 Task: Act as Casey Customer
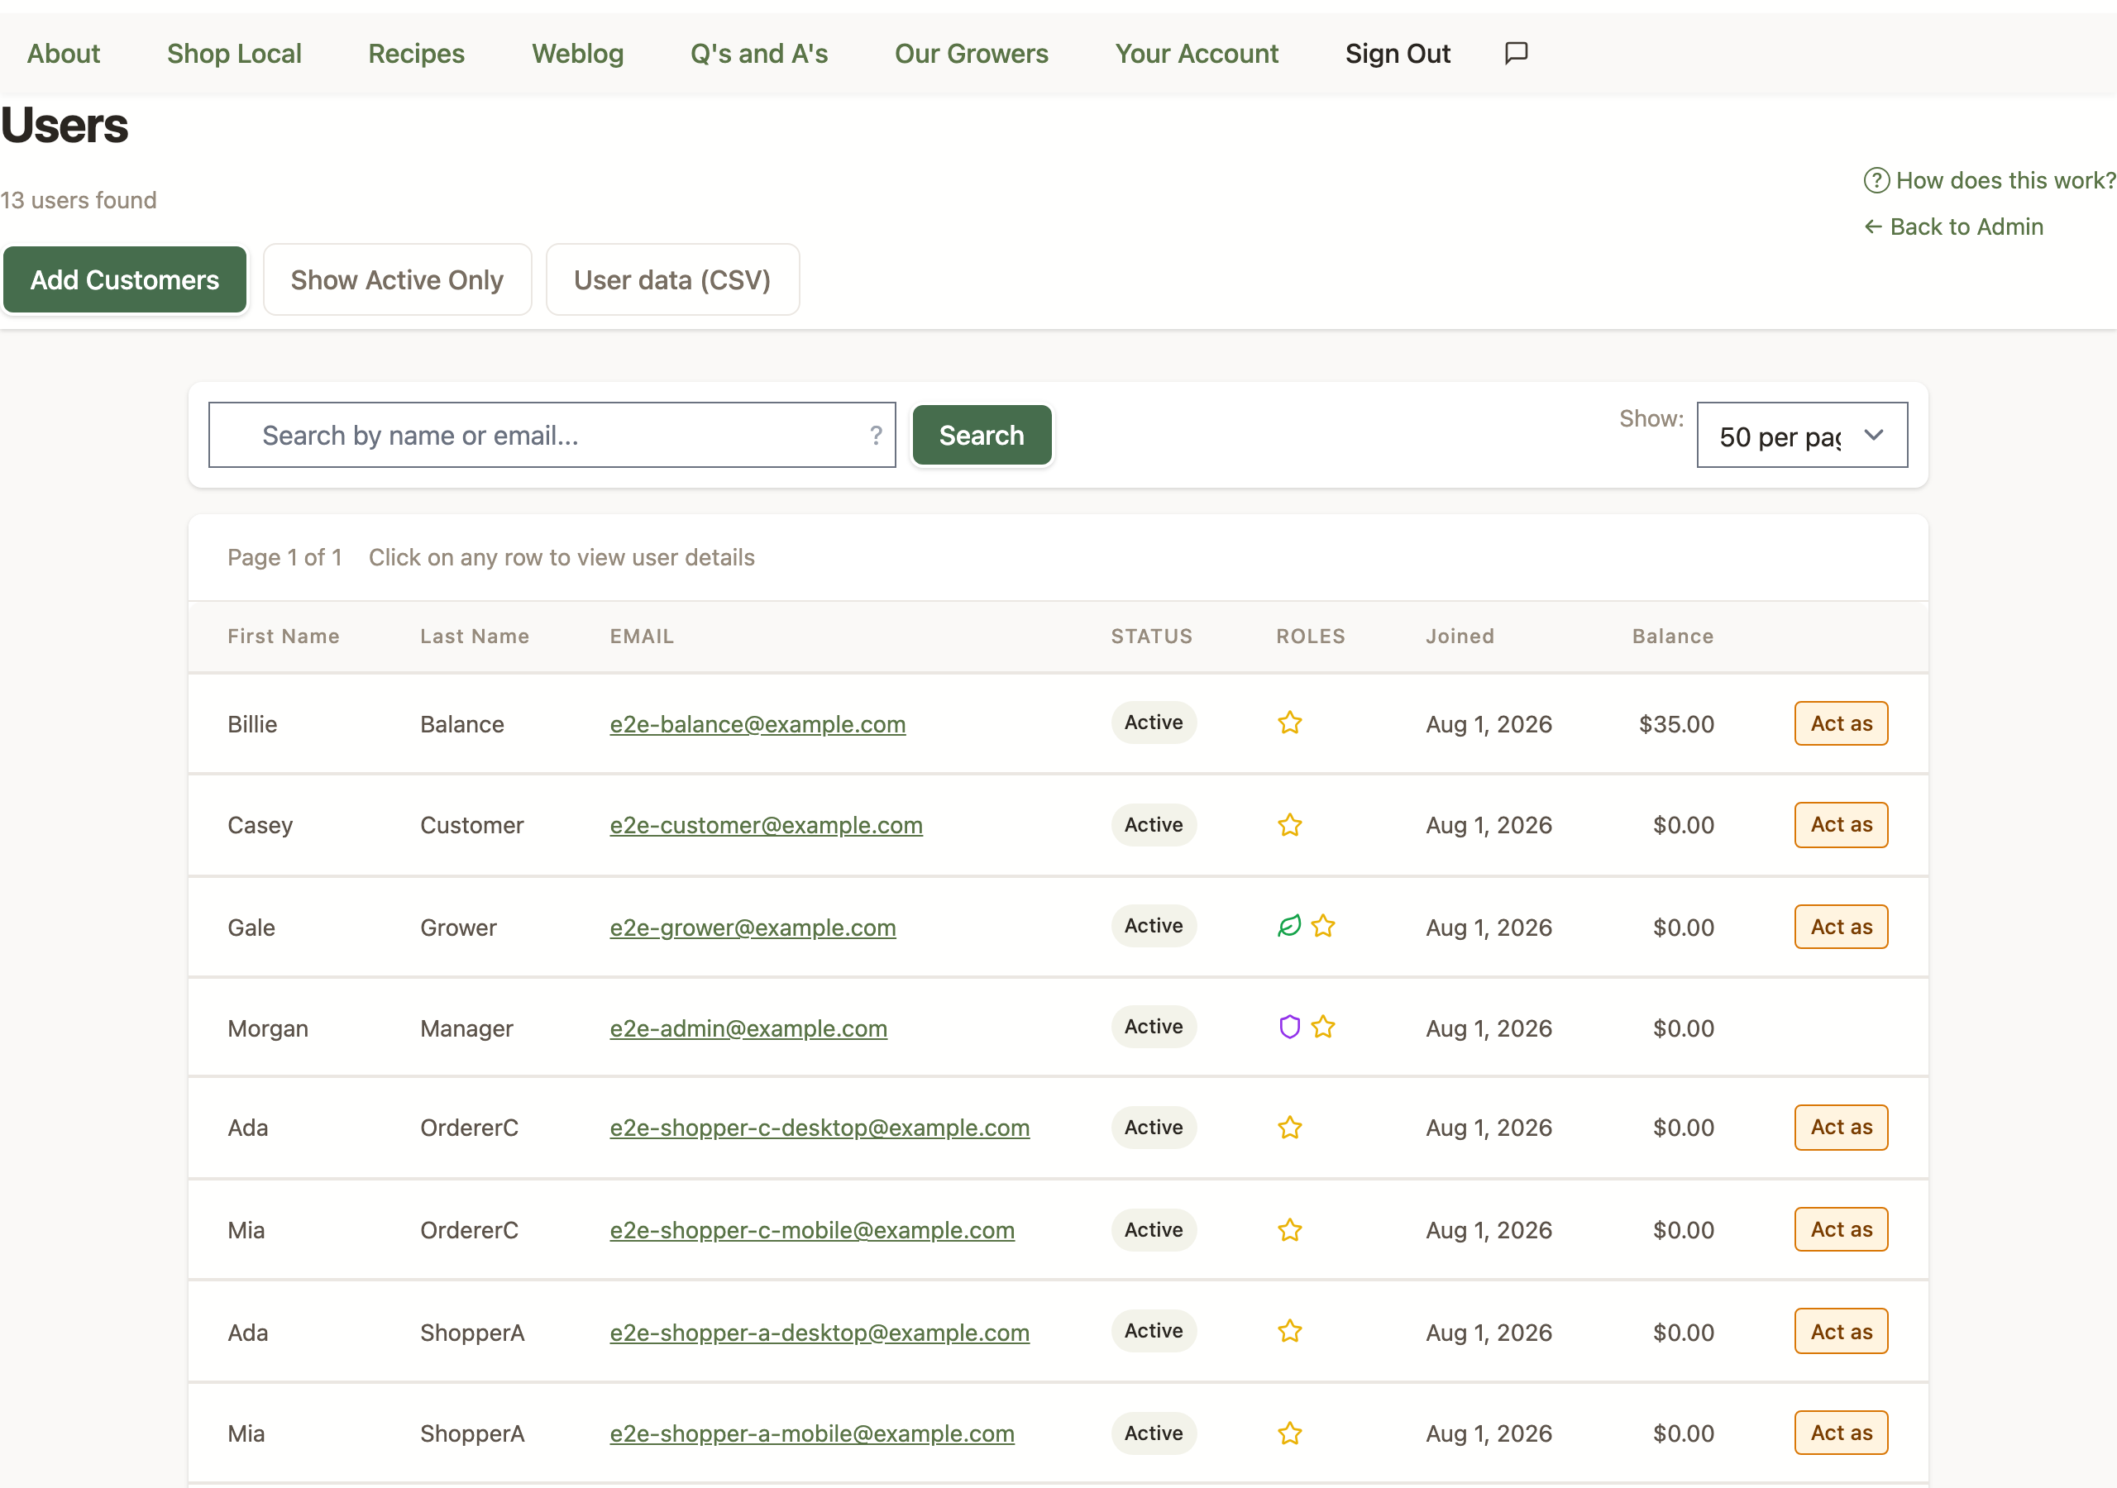pyautogui.click(x=1841, y=825)
